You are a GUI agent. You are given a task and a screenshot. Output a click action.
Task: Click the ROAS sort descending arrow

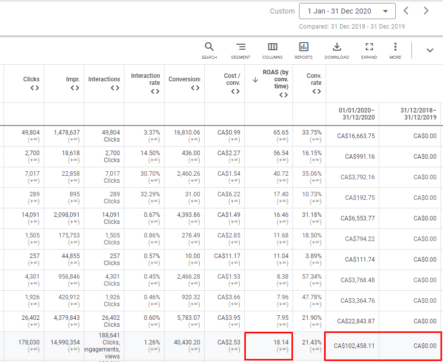click(255, 80)
